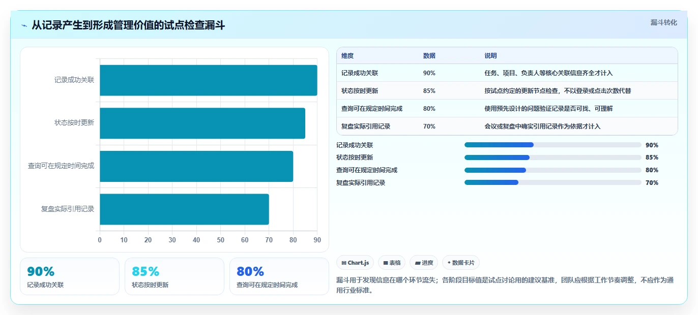This screenshot has width=698, height=315.
Task: Click the x-axis tick label 50
Action: click(x=221, y=240)
